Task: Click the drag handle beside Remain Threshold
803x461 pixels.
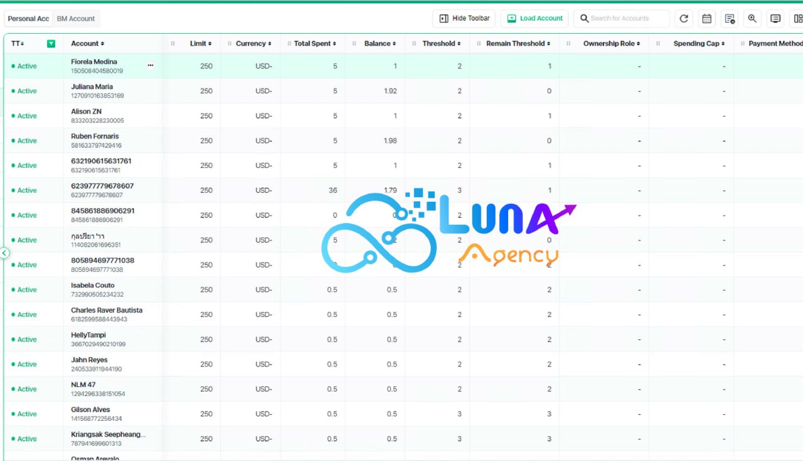Action: point(479,44)
